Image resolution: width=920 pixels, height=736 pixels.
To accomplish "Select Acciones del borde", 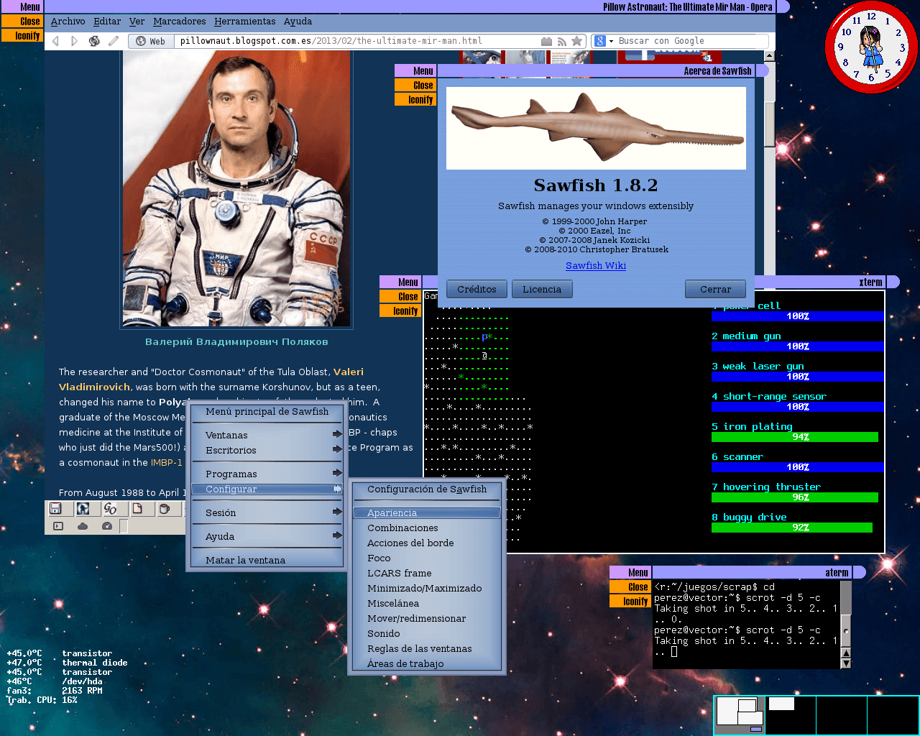I will (x=427, y=543).
